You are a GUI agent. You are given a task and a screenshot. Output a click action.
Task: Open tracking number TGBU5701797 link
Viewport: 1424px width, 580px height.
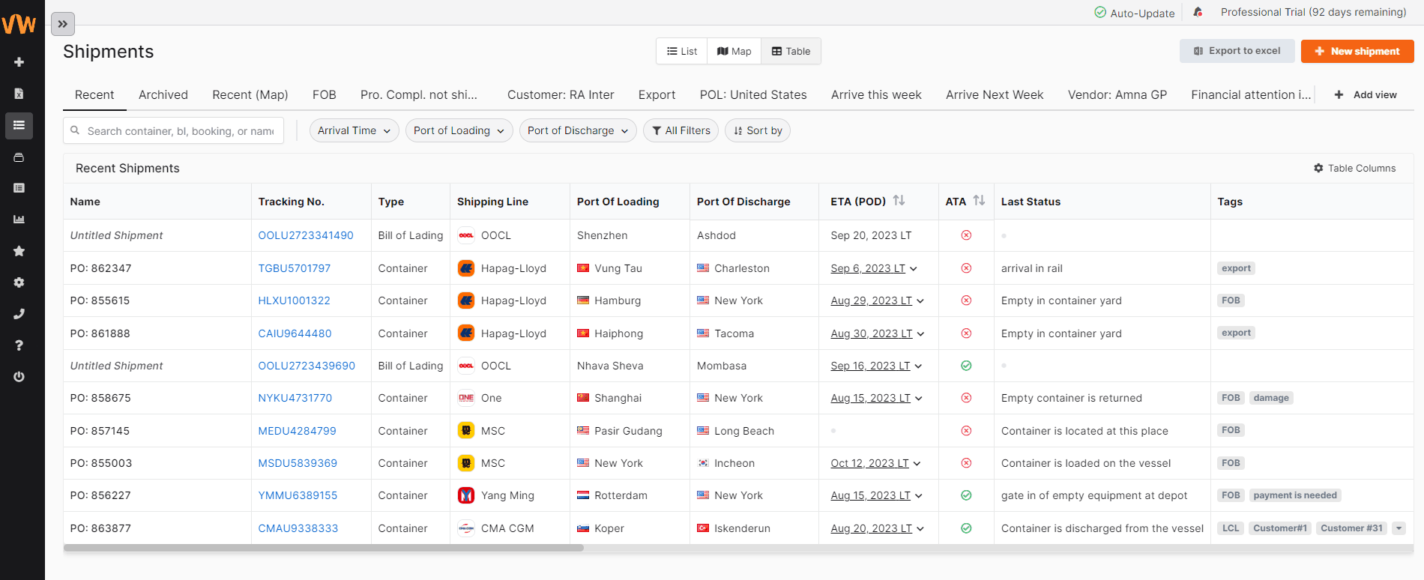tap(295, 268)
